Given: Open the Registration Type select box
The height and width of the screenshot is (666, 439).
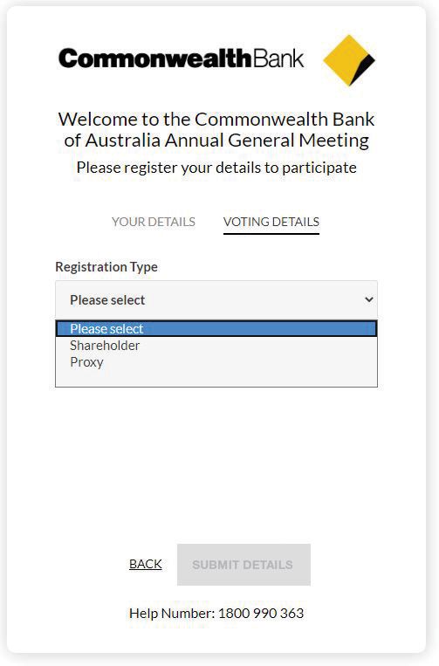Looking at the screenshot, I should 216,300.
